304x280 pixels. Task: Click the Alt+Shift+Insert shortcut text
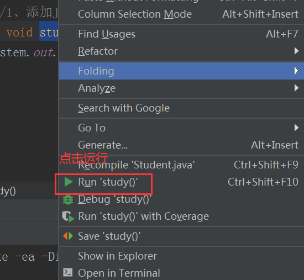click(260, 14)
